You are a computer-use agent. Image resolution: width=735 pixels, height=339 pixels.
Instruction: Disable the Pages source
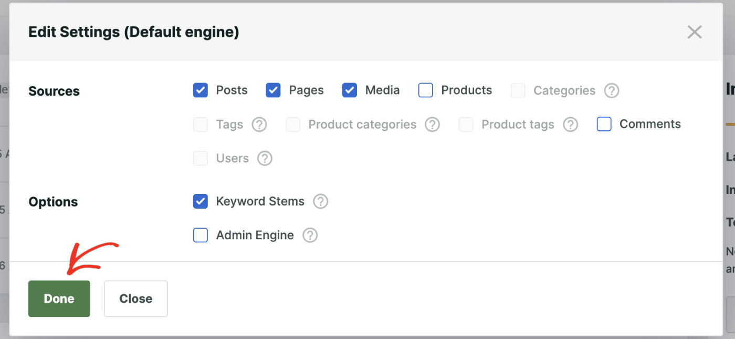tap(273, 90)
